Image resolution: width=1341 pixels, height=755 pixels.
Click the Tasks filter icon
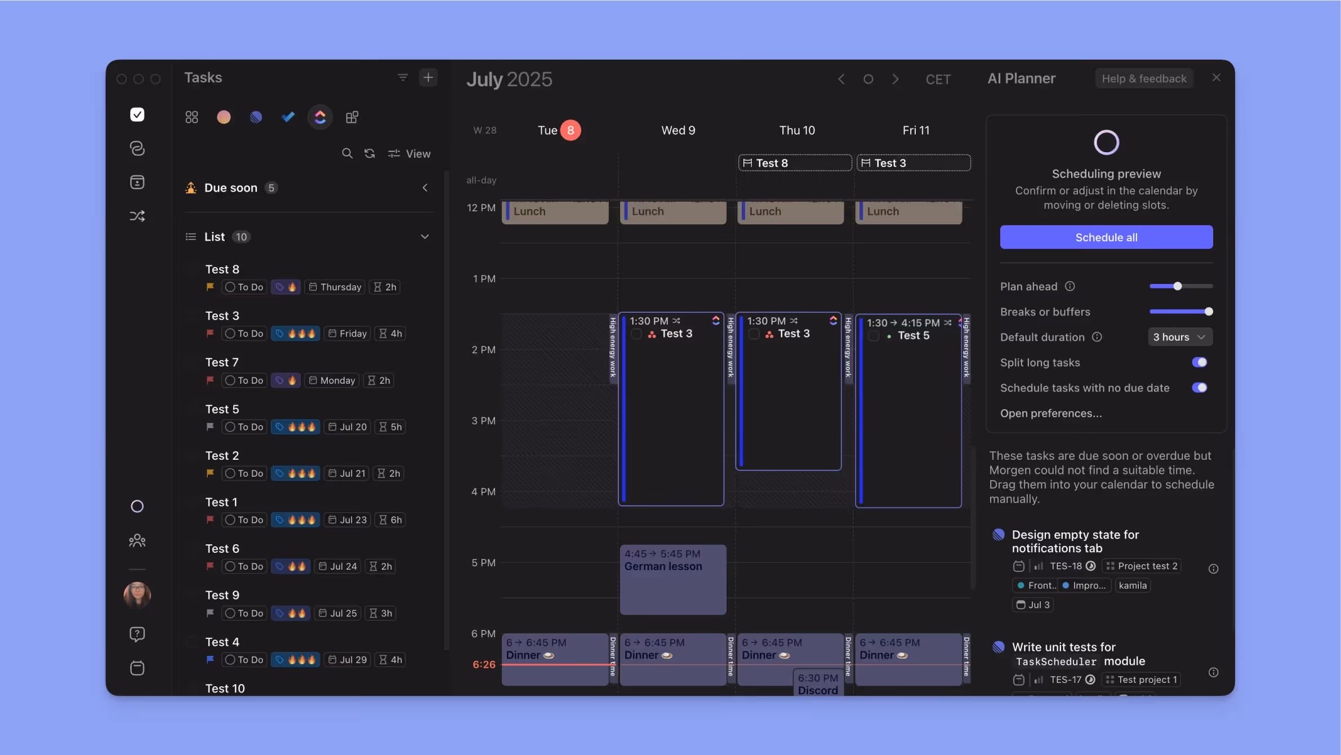click(x=402, y=78)
